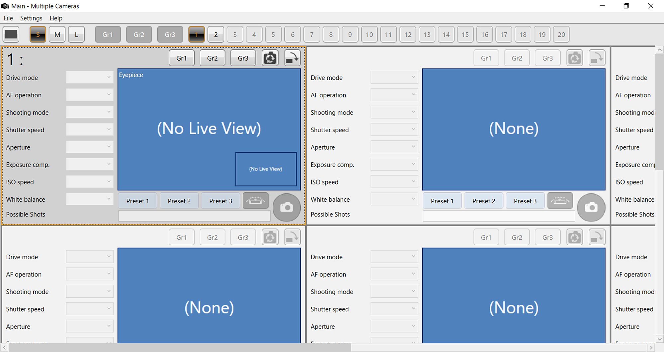Select camera 1 in the top toolbar
This screenshot has width=664, height=352.
pyautogui.click(x=197, y=34)
